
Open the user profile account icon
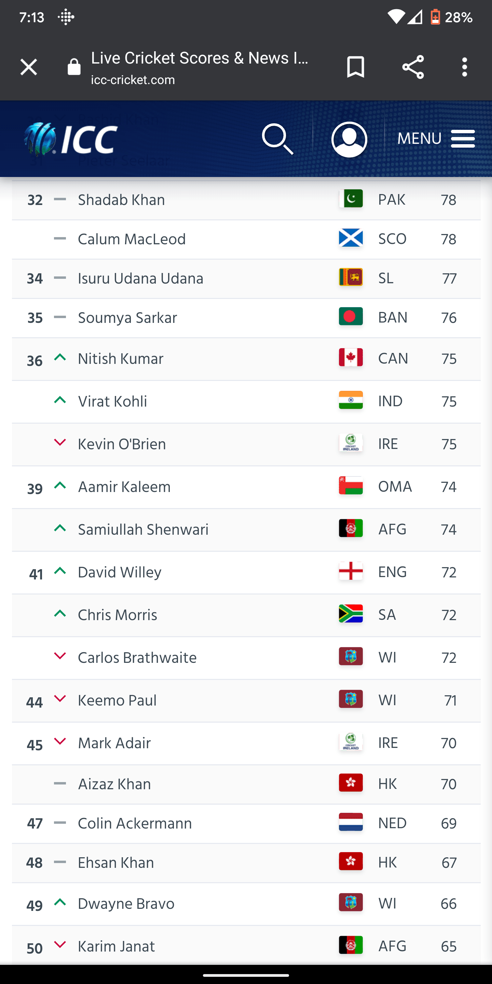pos(349,140)
